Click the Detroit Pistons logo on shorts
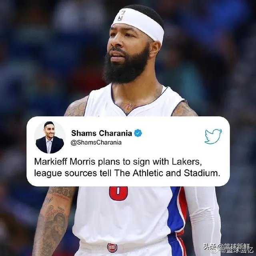256x256 pixels. click(112, 248)
